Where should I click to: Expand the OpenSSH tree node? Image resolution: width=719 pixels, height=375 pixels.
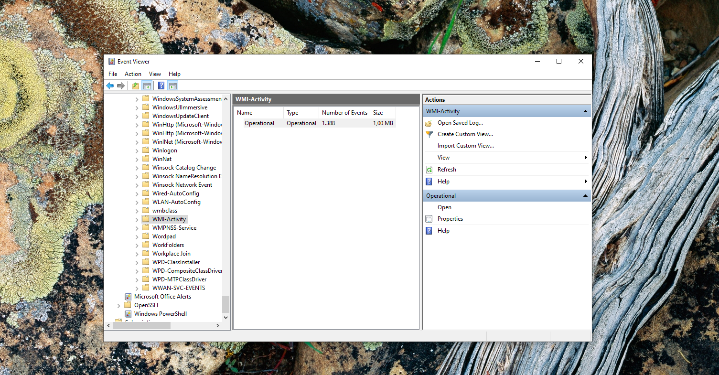coord(119,305)
